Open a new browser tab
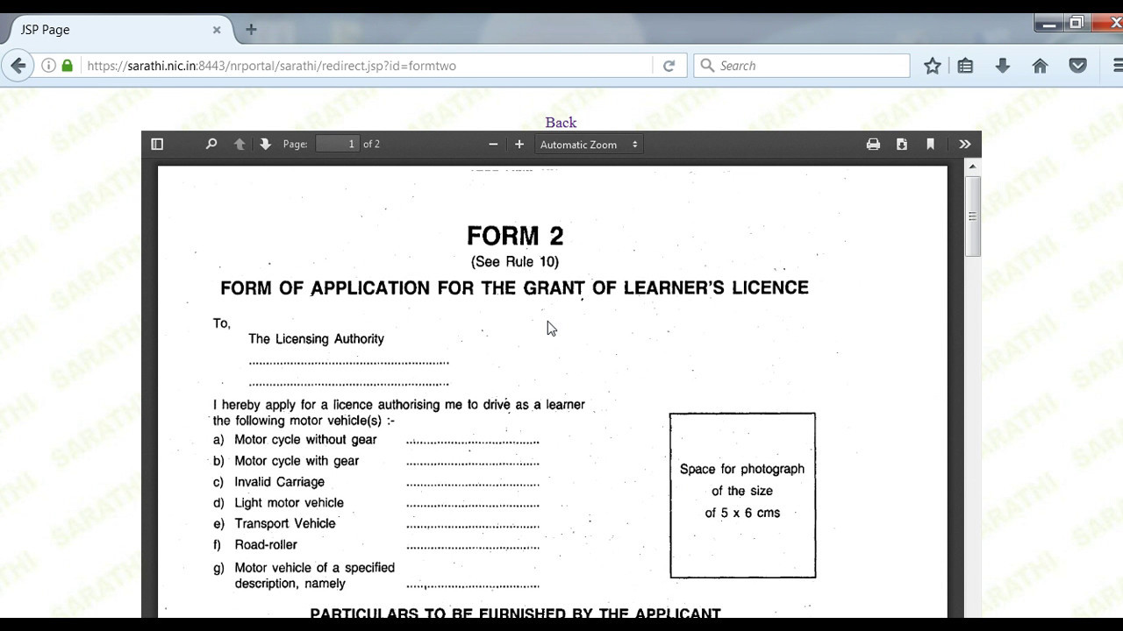This screenshot has width=1123, height=631. coord(251,30)
